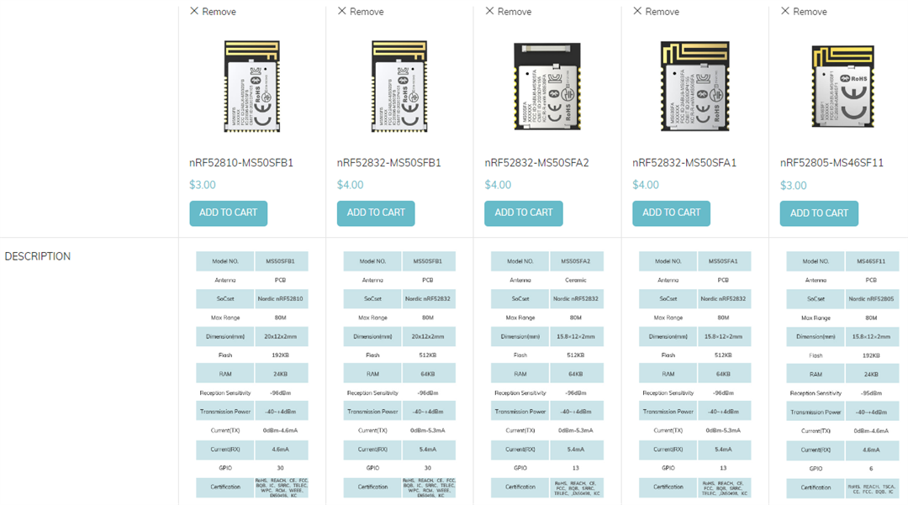
Task: Add nRF52832-MS50SFA2 to the cart
Action: [x=523, y=213]
